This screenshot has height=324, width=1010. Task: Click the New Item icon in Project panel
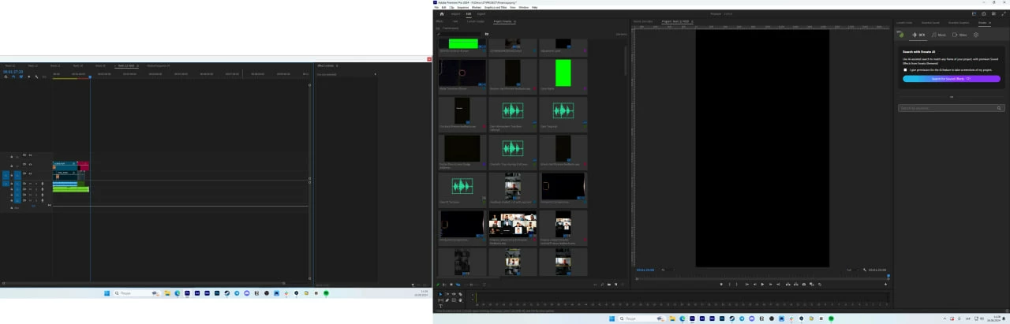coord(615,285)
